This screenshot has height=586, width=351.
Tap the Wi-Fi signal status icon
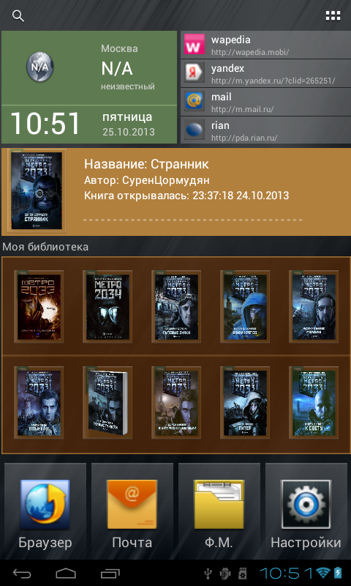click(324, 573)
